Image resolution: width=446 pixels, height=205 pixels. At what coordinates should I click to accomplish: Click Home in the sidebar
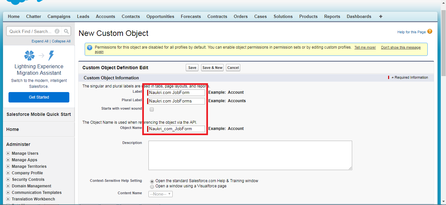(x=12, y=129)
